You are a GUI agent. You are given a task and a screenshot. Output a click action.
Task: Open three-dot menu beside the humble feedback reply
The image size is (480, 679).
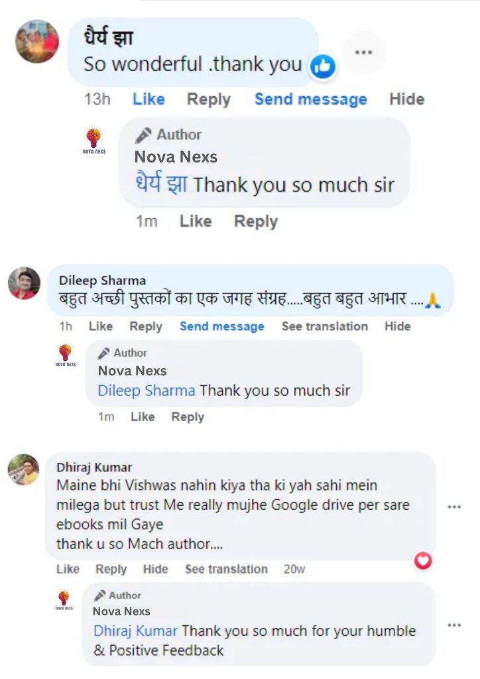pyautogui.click(x=454, y=625)
